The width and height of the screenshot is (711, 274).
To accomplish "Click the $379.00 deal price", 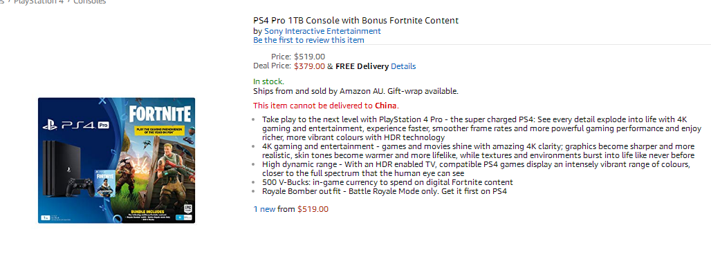I will point(309,66).
